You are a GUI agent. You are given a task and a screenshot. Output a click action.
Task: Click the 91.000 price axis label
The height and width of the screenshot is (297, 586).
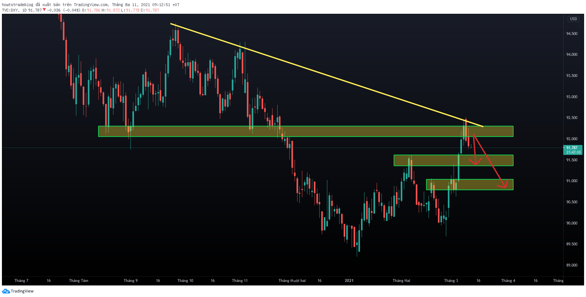click(x=572, y=181)
